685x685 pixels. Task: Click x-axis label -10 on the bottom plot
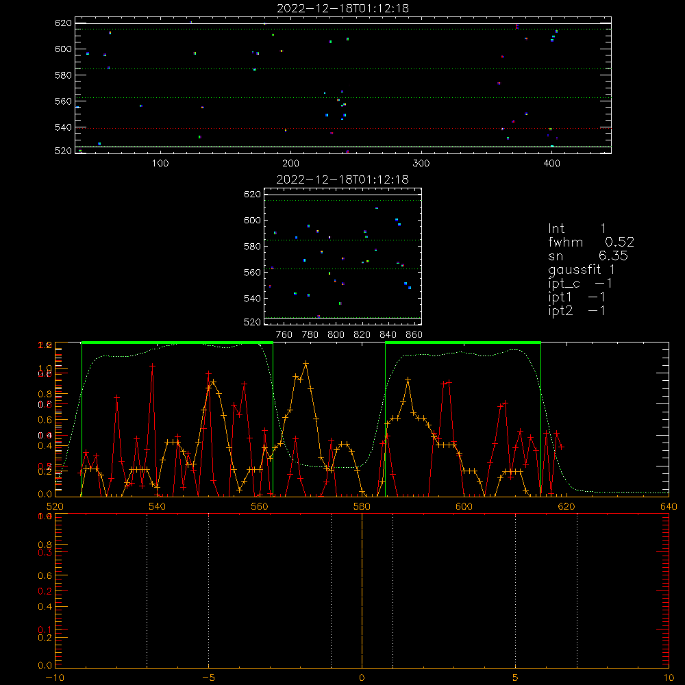click(x=55, y=677)
